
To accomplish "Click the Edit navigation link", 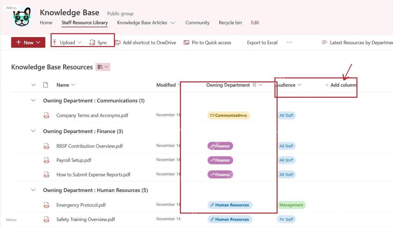I will tap(255, 22).
